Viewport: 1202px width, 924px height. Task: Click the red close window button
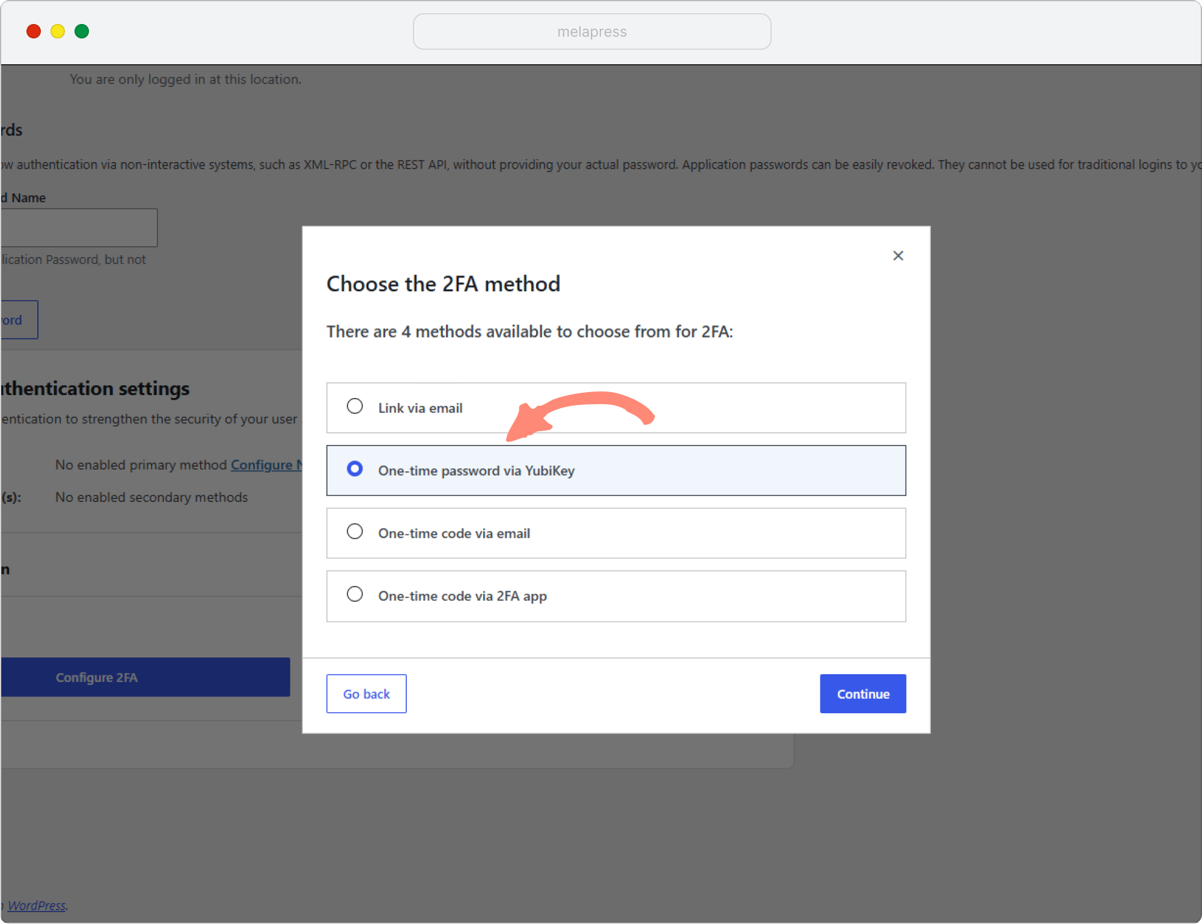coord(34,31)
